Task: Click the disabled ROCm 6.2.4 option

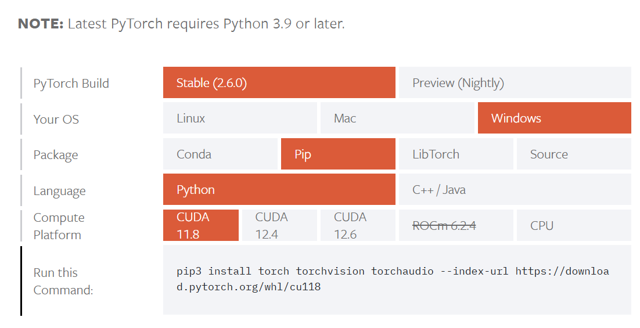Action: tap(455, 225)
